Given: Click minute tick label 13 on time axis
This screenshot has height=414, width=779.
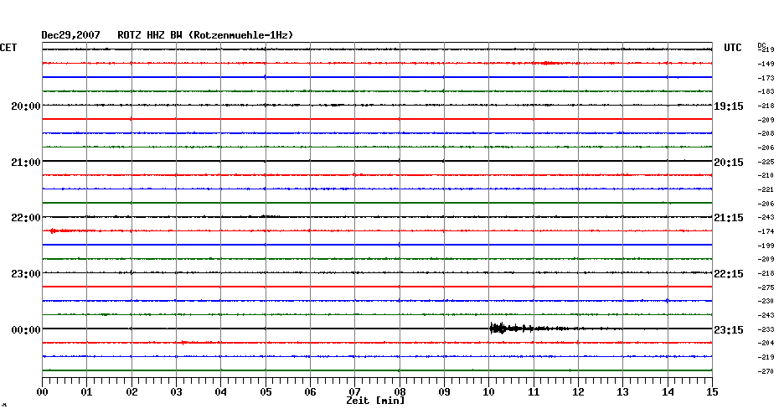Looking at the screenshot, I should click(x=622, y=392).
